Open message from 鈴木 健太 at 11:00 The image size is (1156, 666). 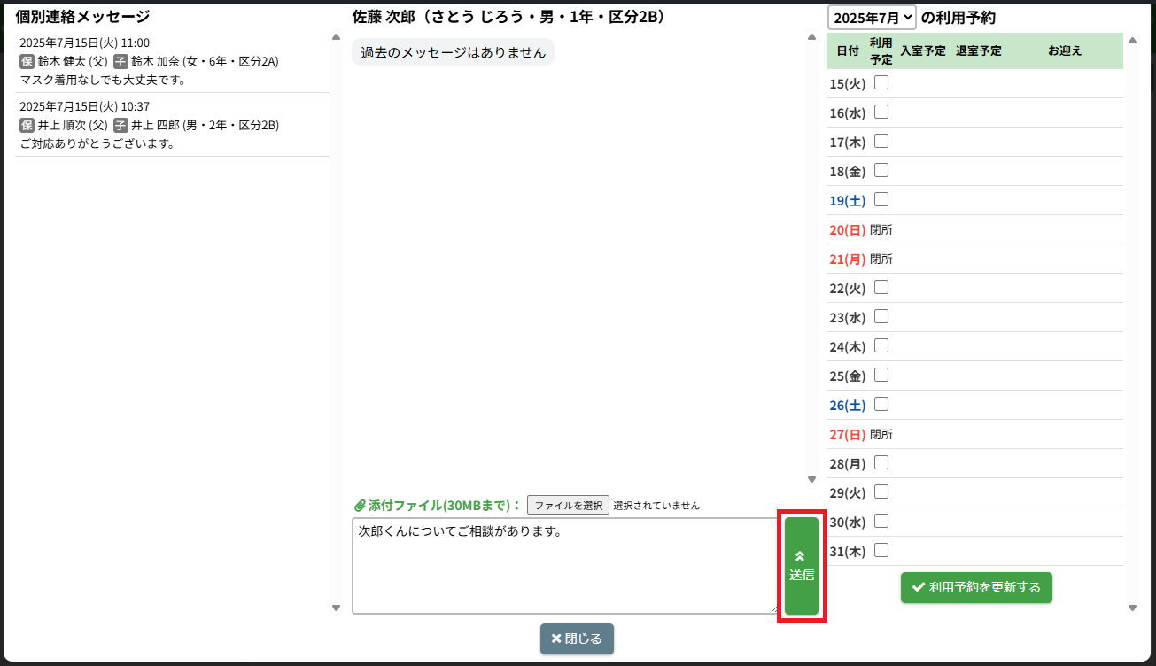click(x=172, y=61)
